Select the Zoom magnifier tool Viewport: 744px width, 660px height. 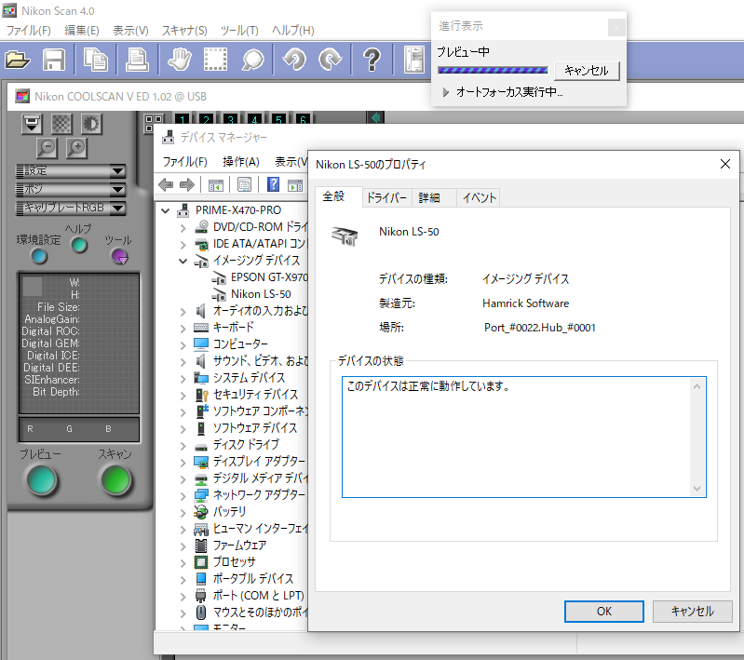253,61
